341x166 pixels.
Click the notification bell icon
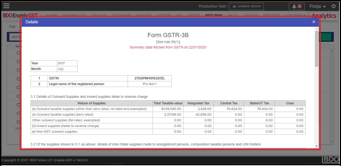[294, 6]
